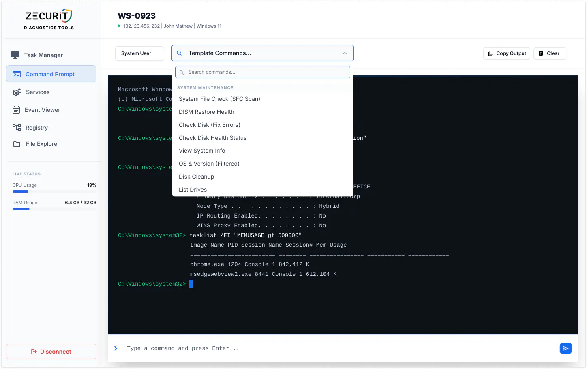
Task: Click the search icon in Search commands field
Action: pos(182,72)
